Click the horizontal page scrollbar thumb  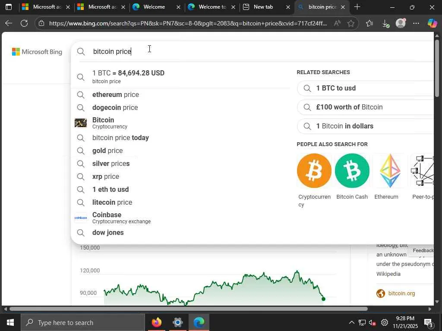(x=188, y=309)
